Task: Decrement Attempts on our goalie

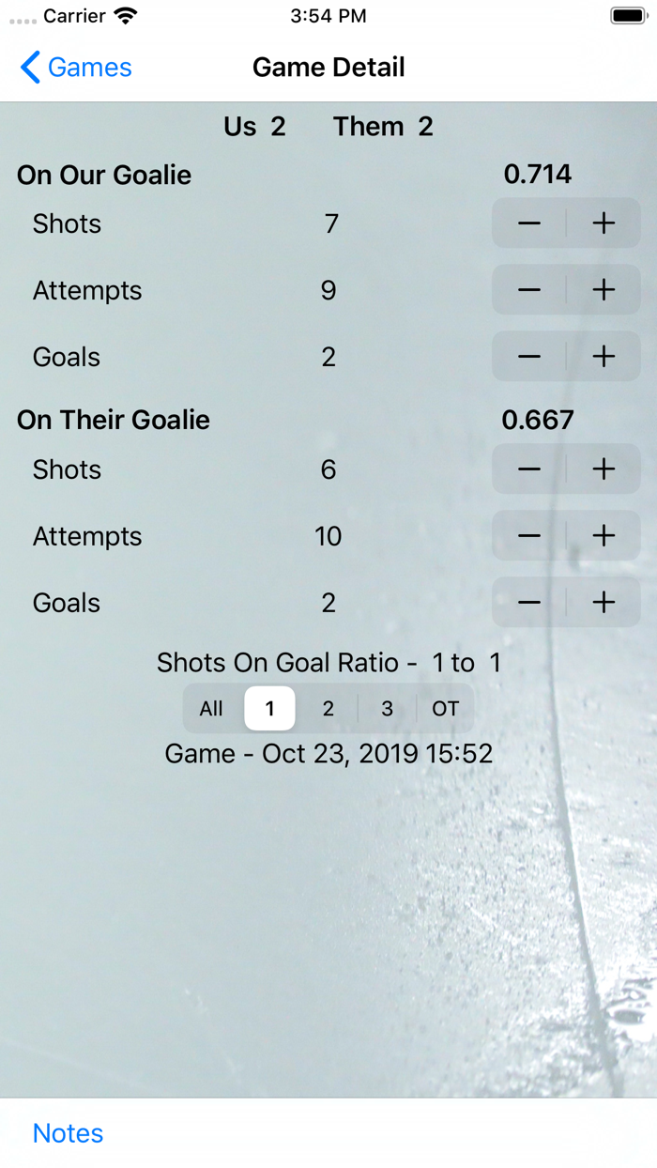Action: [528, 290]
